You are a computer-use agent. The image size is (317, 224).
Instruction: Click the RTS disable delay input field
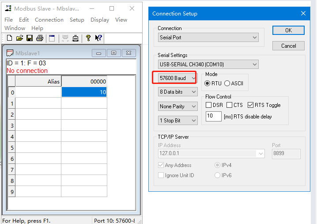[214, 117]
